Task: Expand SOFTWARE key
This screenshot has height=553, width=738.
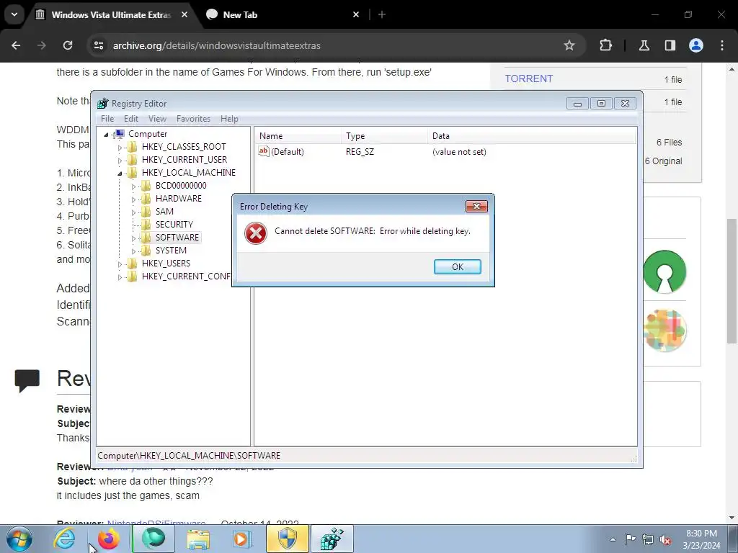Action: [x=133, y=238]
